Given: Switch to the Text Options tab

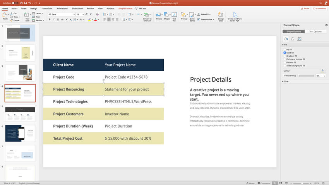Looking at the screenshot, I should (315, 31).
